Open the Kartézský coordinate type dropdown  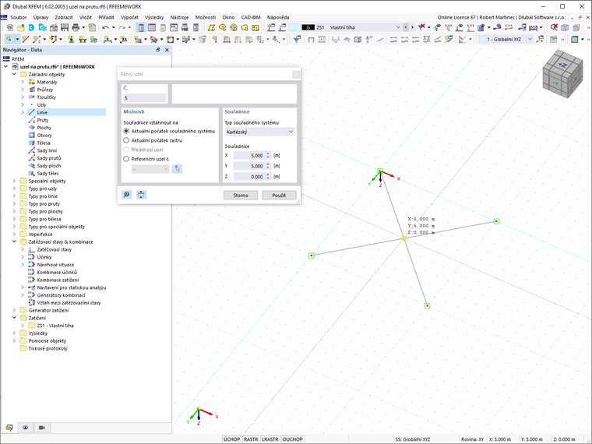[259, 132]
